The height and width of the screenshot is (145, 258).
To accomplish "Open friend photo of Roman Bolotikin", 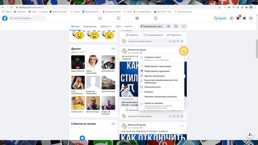I will (108, 62).
